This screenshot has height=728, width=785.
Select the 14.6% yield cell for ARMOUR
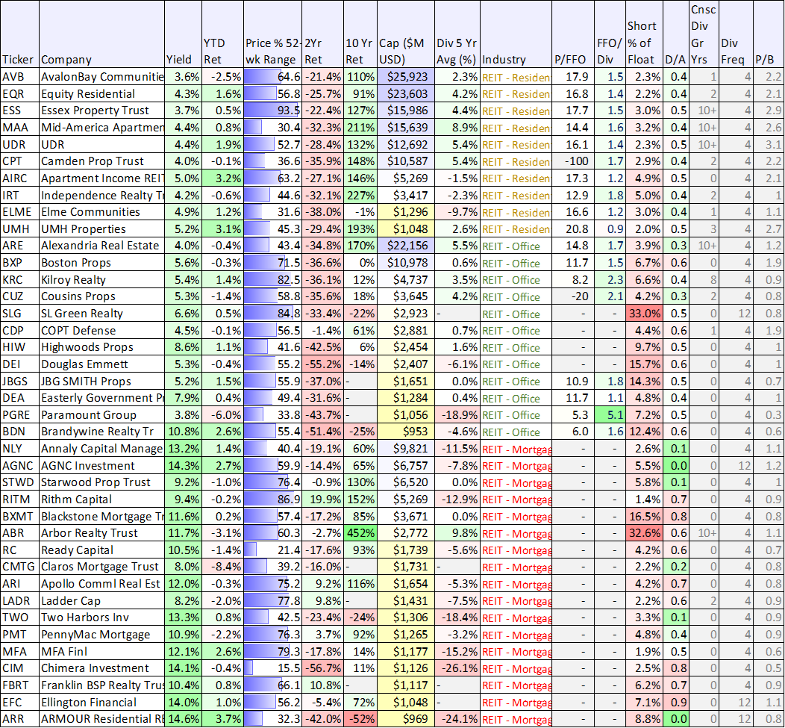[184, 718]
